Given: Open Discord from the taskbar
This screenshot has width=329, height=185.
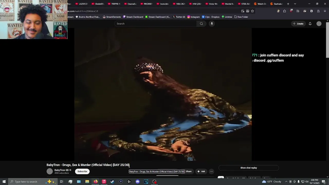Looking at the screenshot, I should 138,182.
